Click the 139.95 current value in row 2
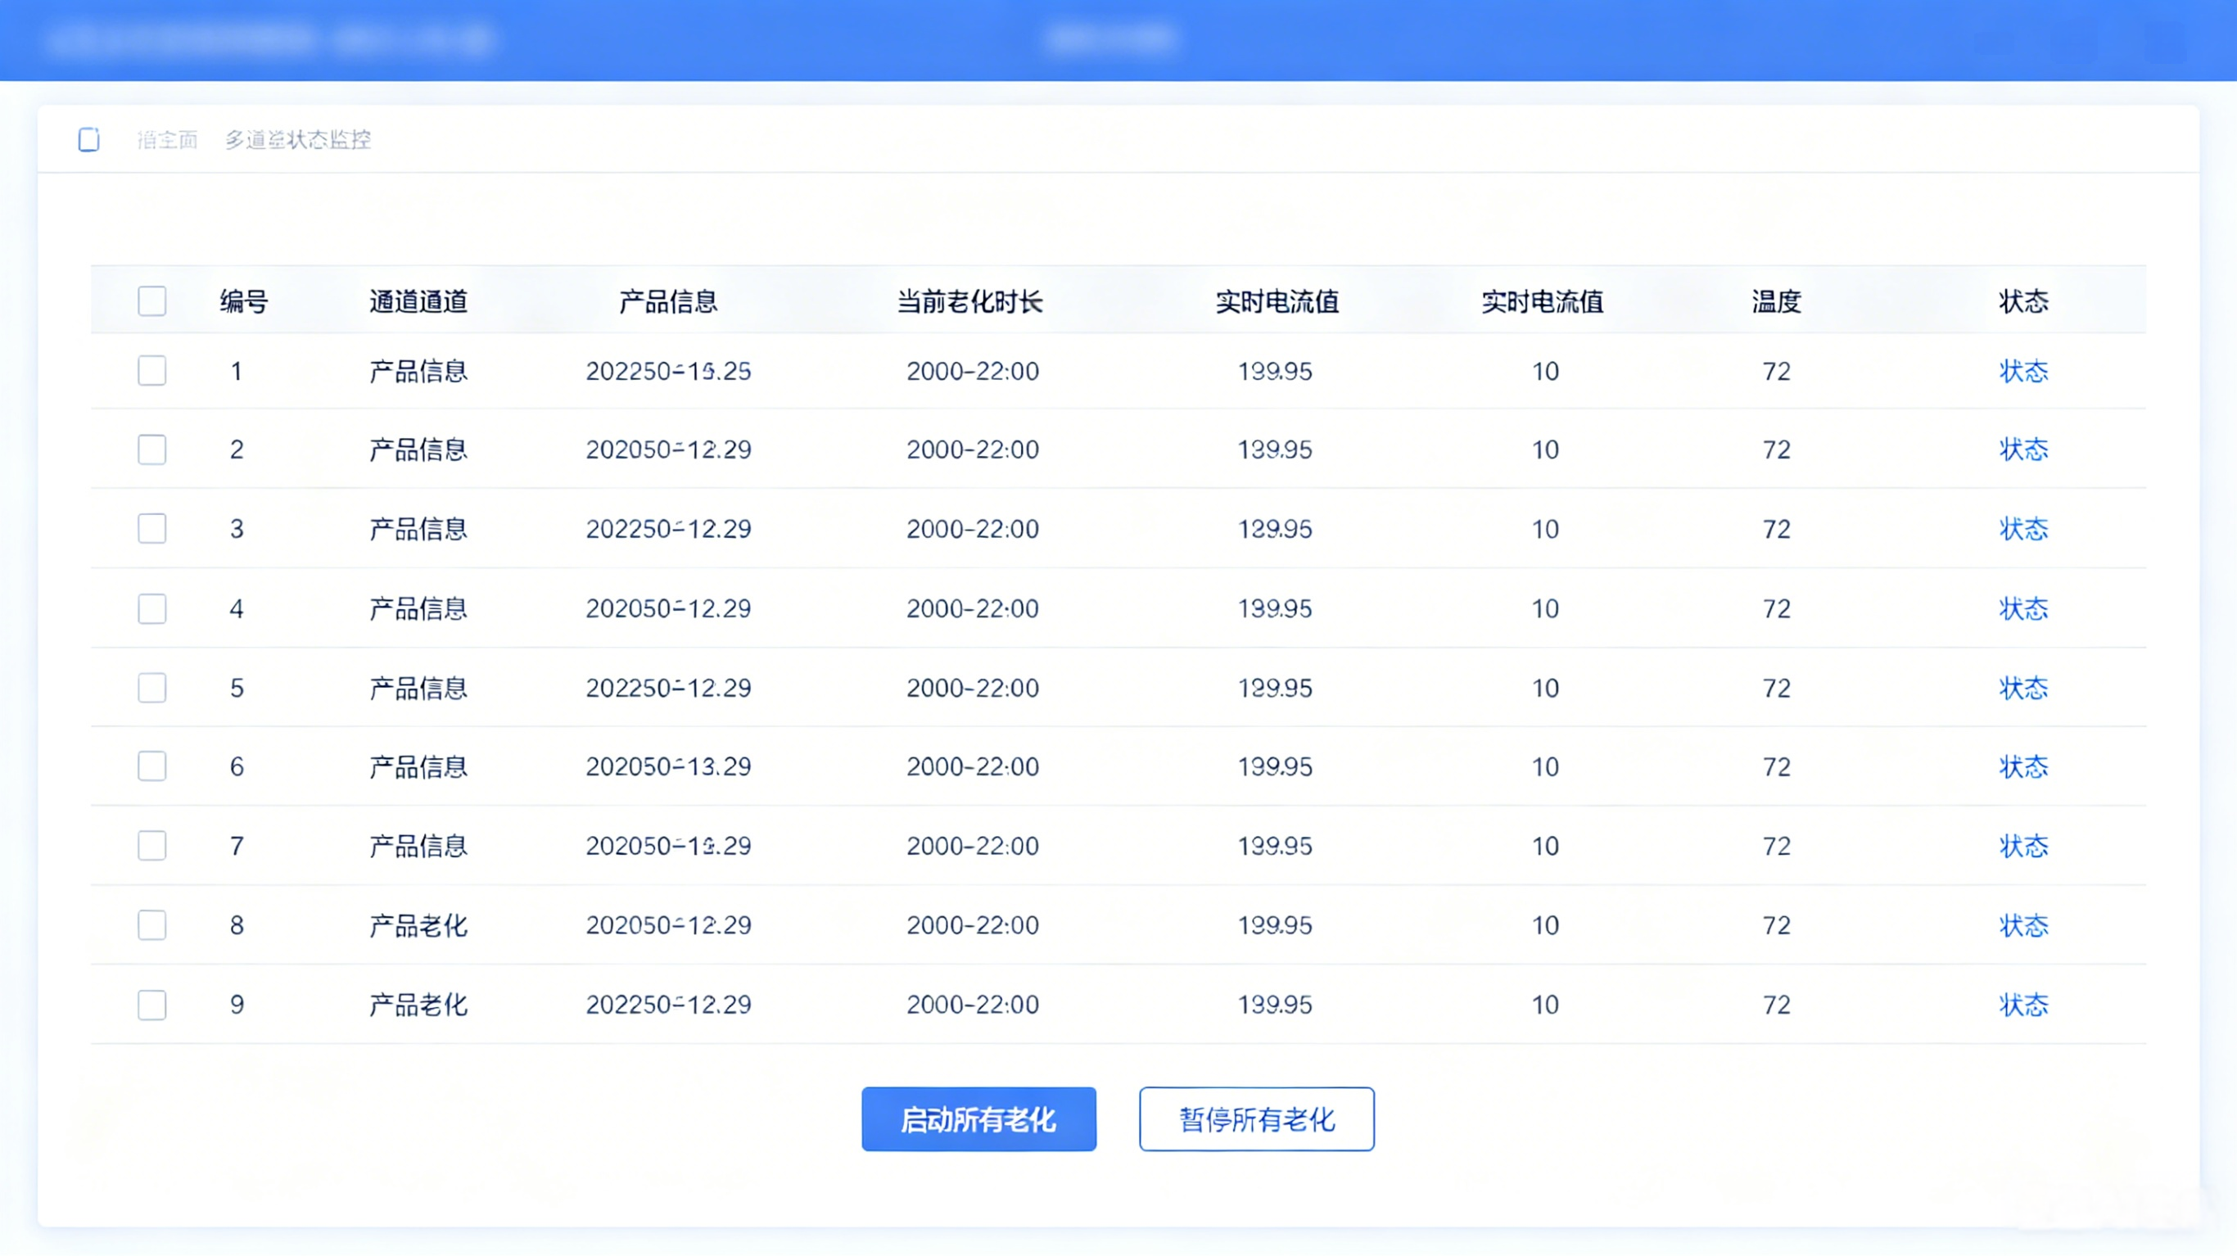Viewport: 2237px width, 1256px height. point(1275,450)
